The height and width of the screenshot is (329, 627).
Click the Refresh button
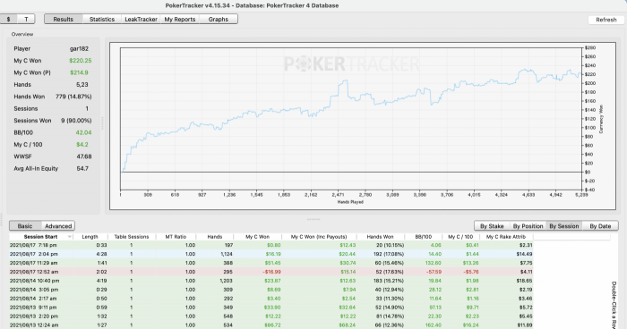(x=606, y=20)
